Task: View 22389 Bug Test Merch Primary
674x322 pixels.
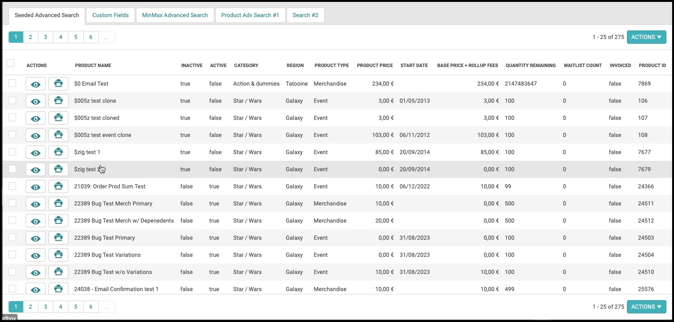Action: [x=36, y=204]
